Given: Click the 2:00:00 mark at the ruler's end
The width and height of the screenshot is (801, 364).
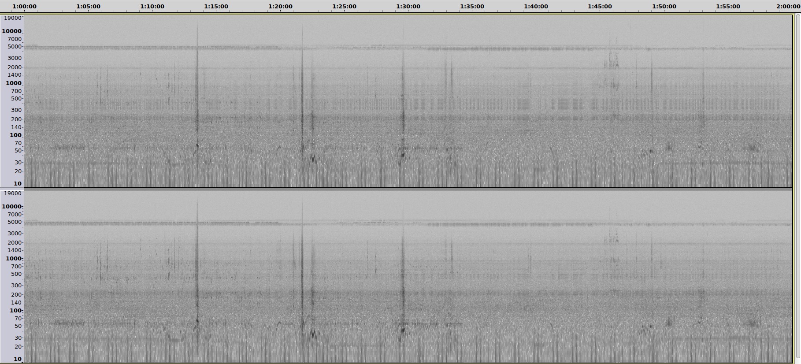Looking at the screenshot, I should [x=789, y=6].
